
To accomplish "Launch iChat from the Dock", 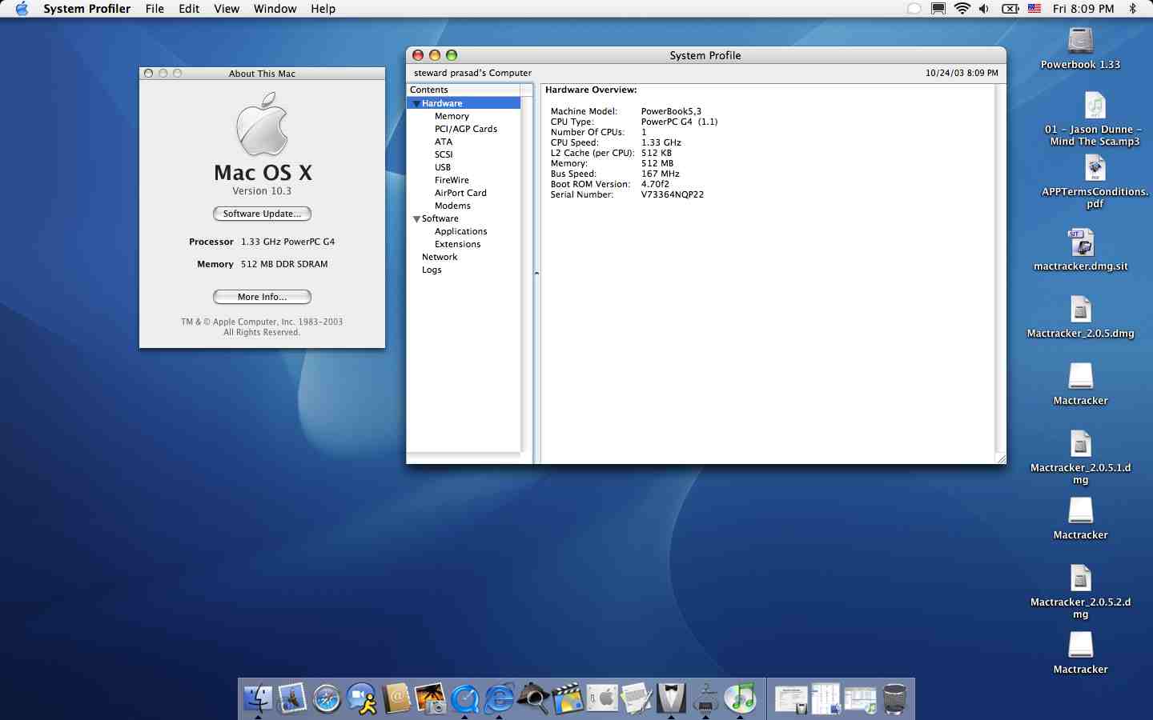I will tap(361, 698).
